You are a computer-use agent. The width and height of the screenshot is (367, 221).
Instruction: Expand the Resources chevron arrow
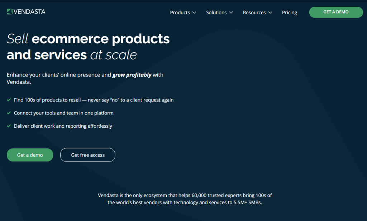point(270,13)
